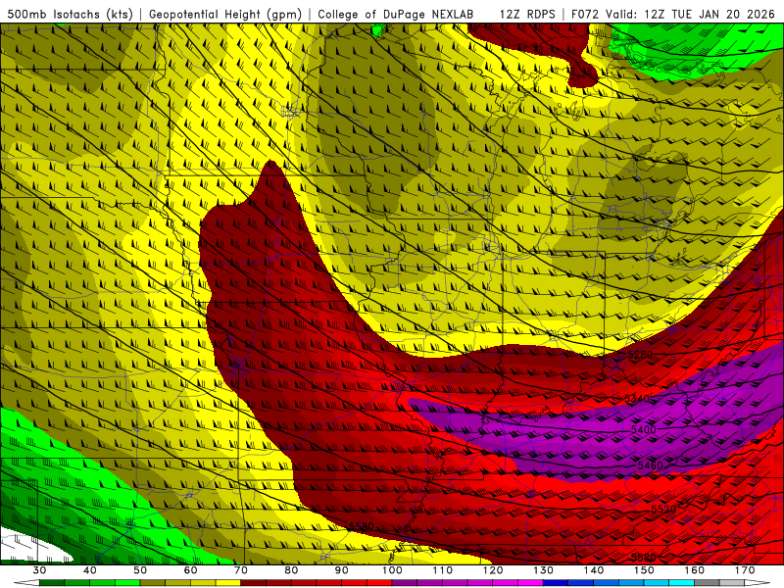Click the bright yellow swatch ending at 70
The image size is (784, 588).
coord(228,583)
